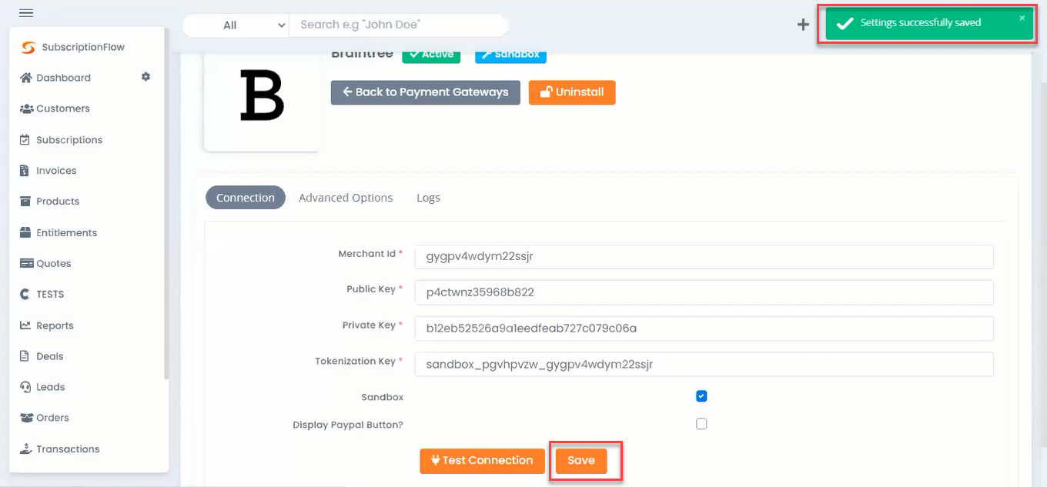The height and width of the screenshot is (487, 1047).
Task: Open Deals in sidebar
Action: tap(50, 356)
